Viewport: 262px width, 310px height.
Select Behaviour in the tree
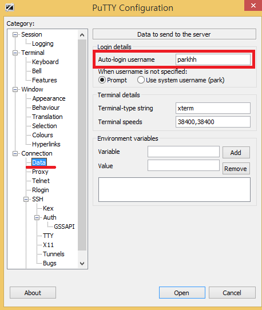tap(46, 108)
